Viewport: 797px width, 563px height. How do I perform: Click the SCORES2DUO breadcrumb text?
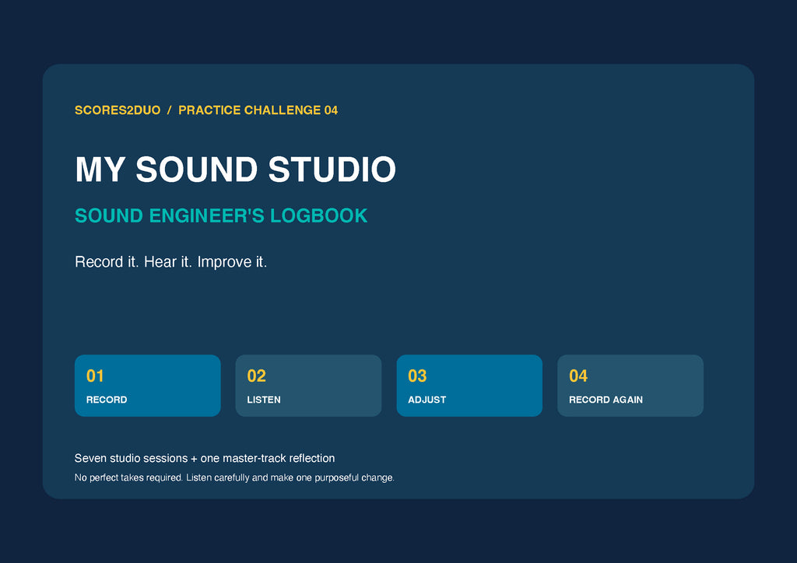118,110
